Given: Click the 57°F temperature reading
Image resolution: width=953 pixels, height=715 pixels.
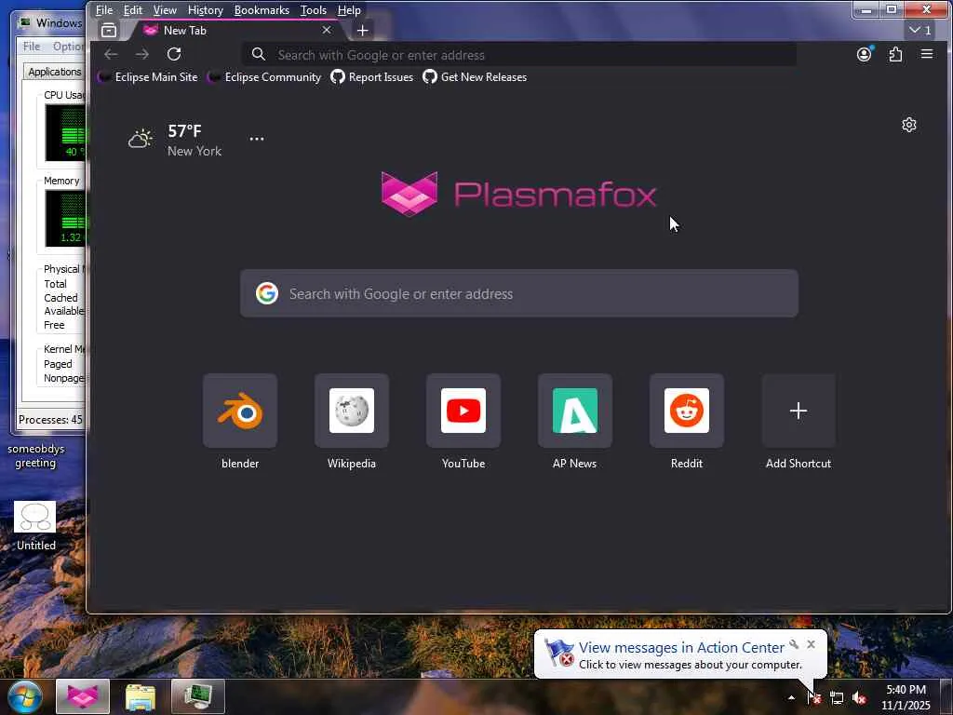Looking at the screenshot, I should coord(185,130).
